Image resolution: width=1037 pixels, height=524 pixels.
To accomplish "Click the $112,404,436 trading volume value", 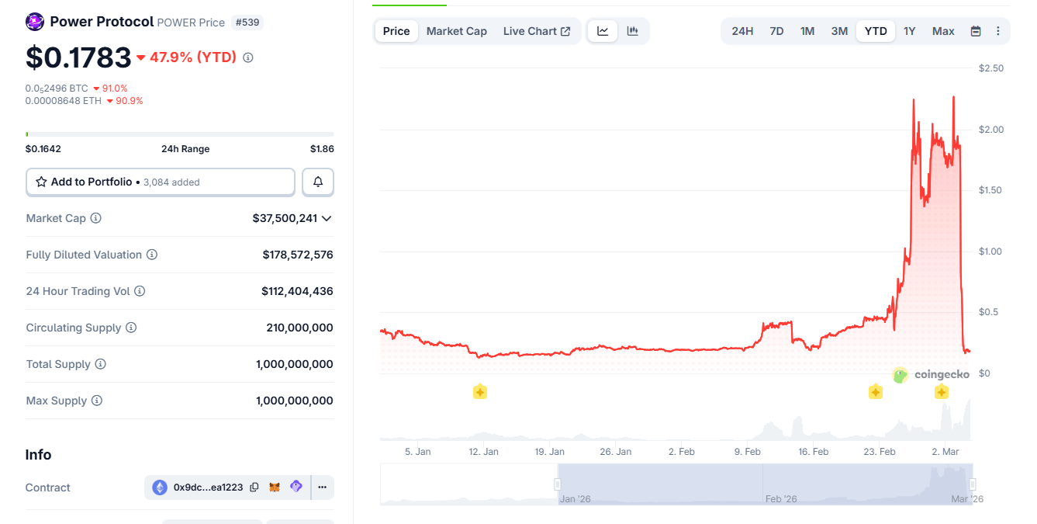I will 297,291.
